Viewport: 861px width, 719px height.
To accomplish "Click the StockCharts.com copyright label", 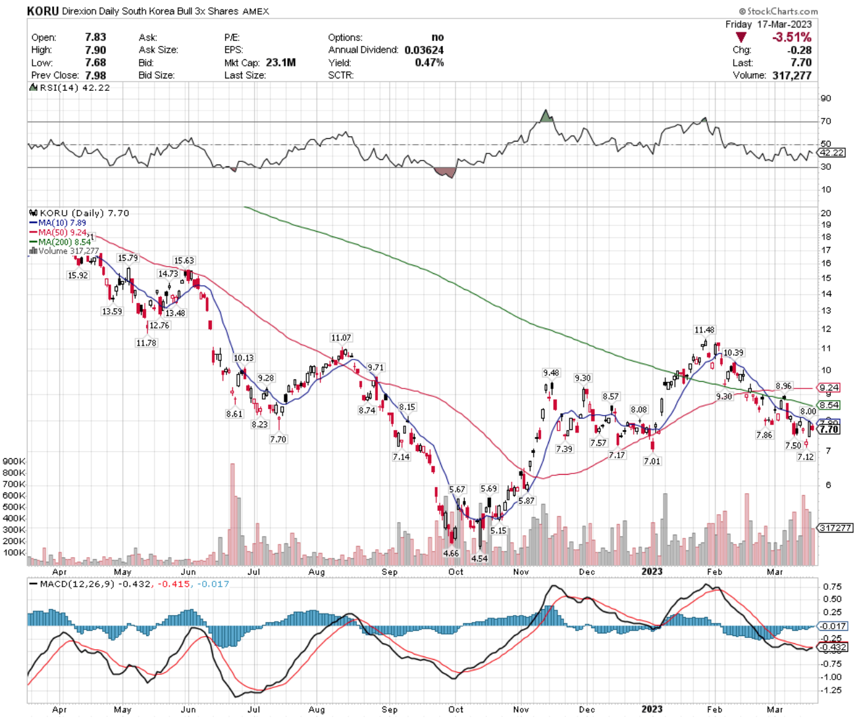I will tap(778, 11).
